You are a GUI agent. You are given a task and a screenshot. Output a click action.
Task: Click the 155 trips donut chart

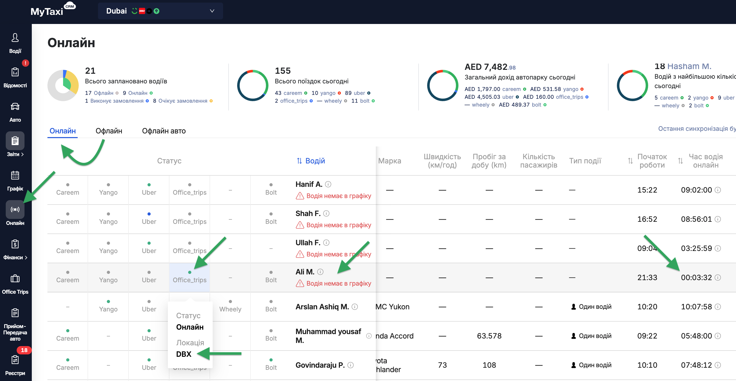[x=253, y=85]
